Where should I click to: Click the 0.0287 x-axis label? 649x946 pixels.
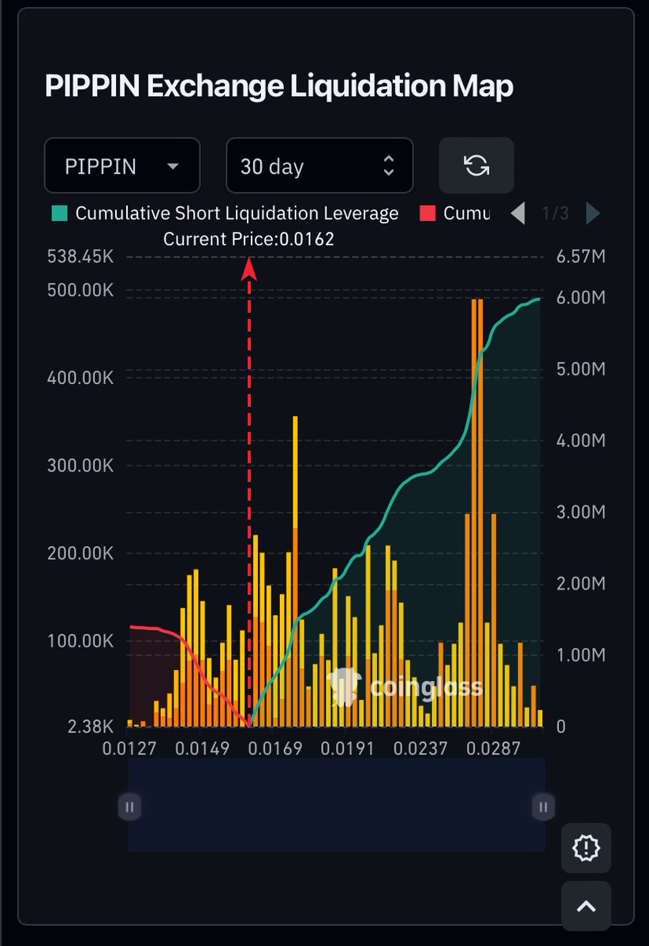(x=494, y=748)
